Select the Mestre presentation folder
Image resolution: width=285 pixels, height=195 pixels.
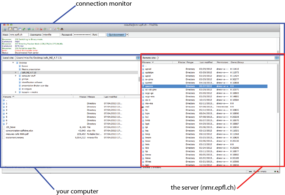click(x=31, y=69)
